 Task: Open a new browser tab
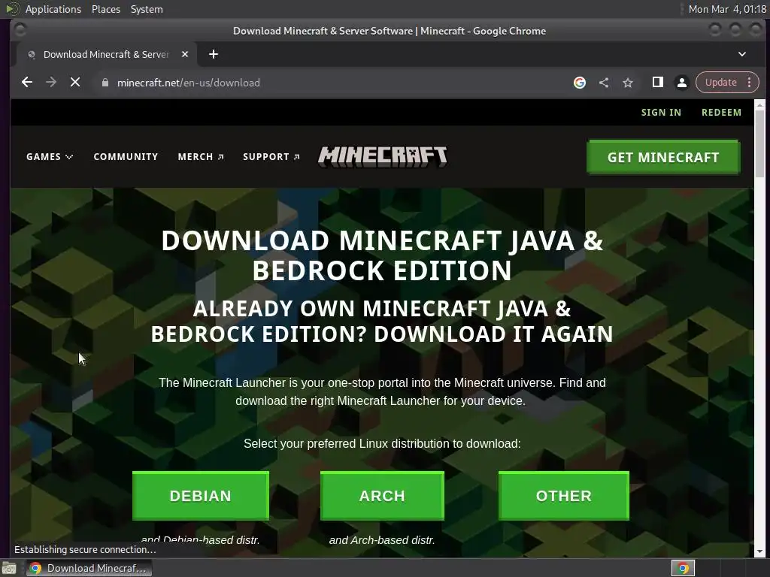213,54
